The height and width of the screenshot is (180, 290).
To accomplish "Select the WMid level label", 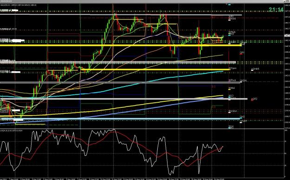I will (232, 88).
